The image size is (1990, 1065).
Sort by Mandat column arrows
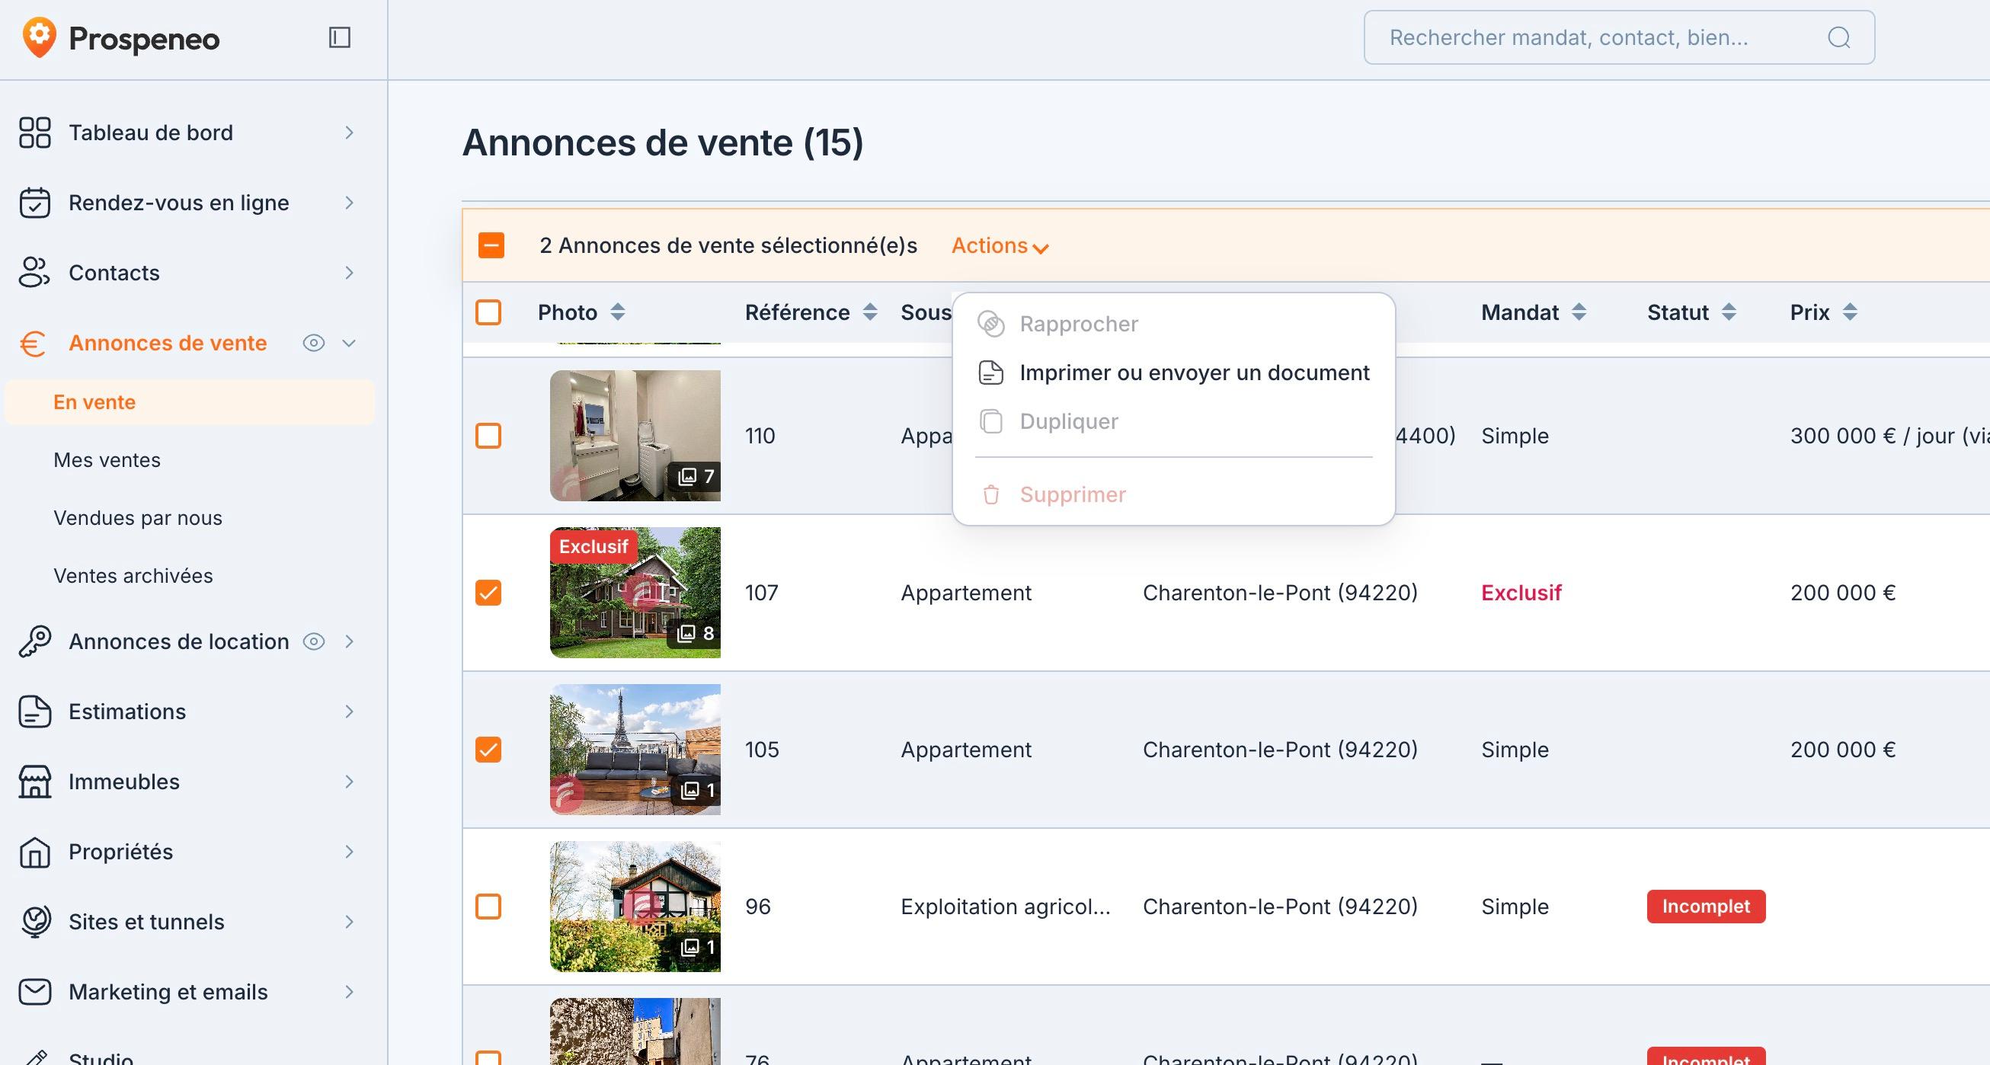pyautogui.click(x=1579, y=312)
